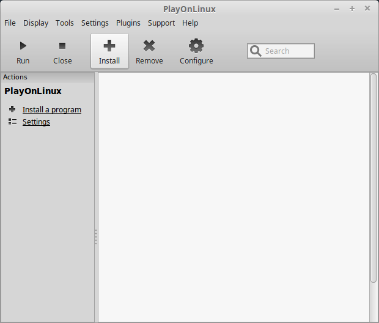The height and width of the screenshot is (323, 379).
Task: Click list icon beside Settings link
Action: pyautogui.click(x=12, y=122)
